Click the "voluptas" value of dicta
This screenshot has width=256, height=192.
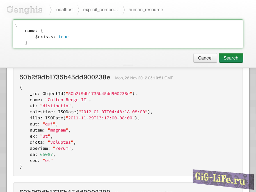point(61,142)
